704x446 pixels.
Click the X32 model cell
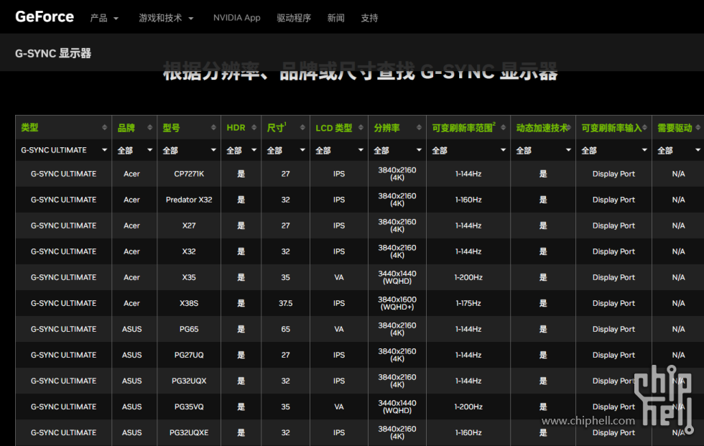click(x=189, y=251)
